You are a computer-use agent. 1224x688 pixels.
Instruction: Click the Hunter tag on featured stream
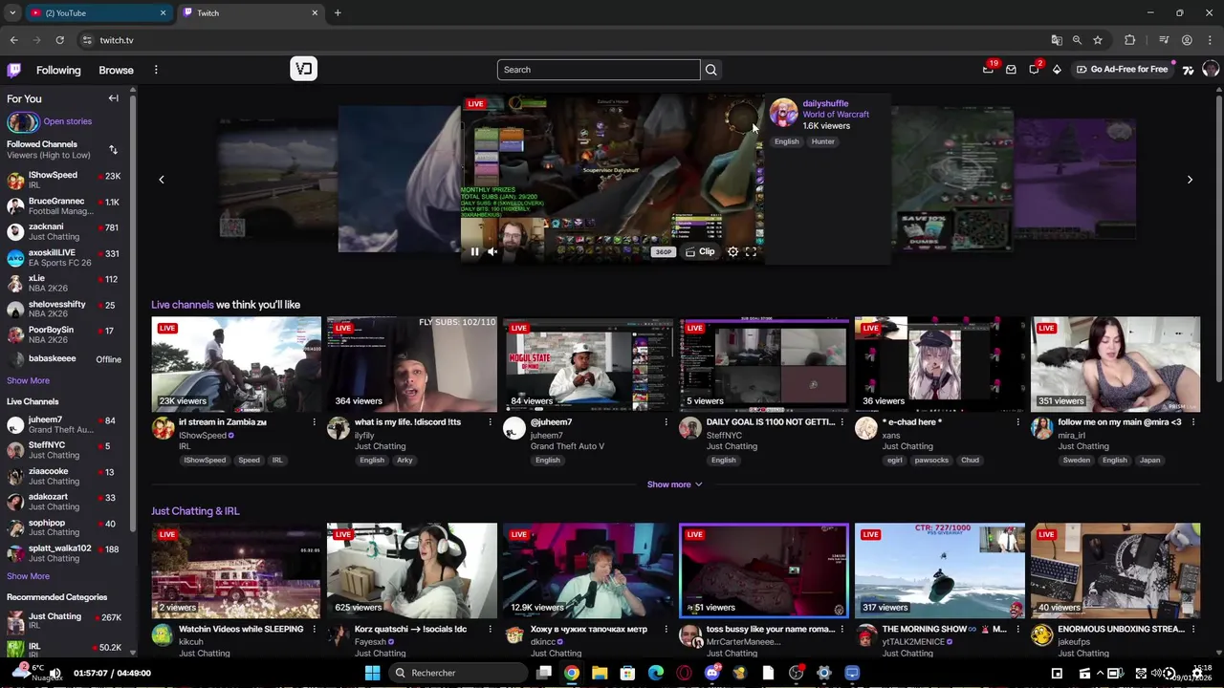click(x=823, y=141)
